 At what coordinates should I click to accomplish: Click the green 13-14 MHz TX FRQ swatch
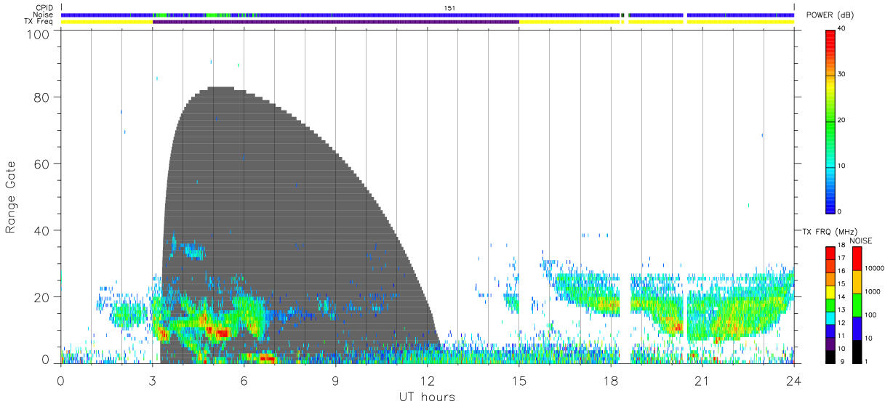click(830, 304)
